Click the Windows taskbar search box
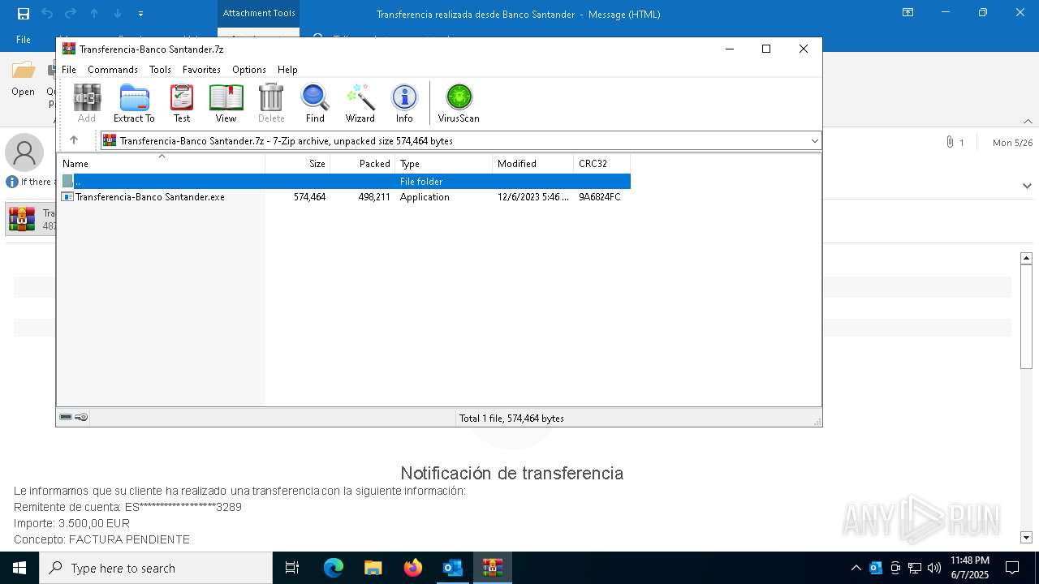 pyautogui.click(x=156, y=568)
